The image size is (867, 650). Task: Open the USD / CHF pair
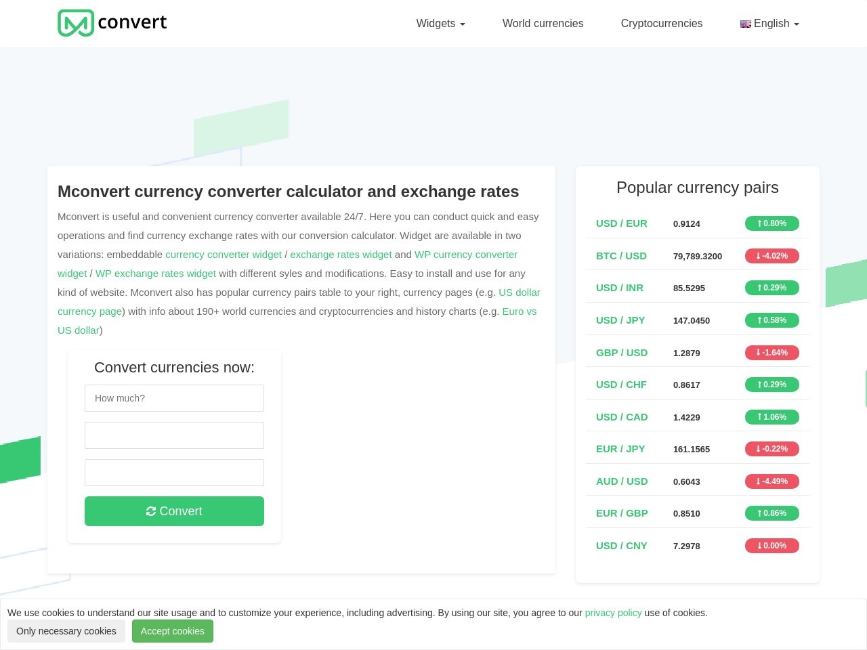coord(621,385)
